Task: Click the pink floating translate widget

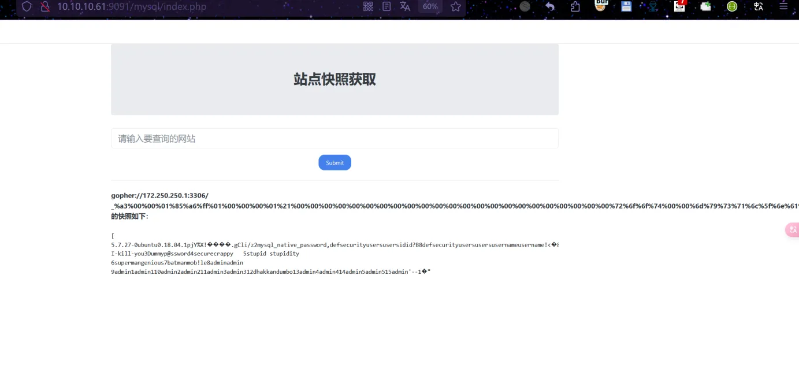Action: (792, 230)
